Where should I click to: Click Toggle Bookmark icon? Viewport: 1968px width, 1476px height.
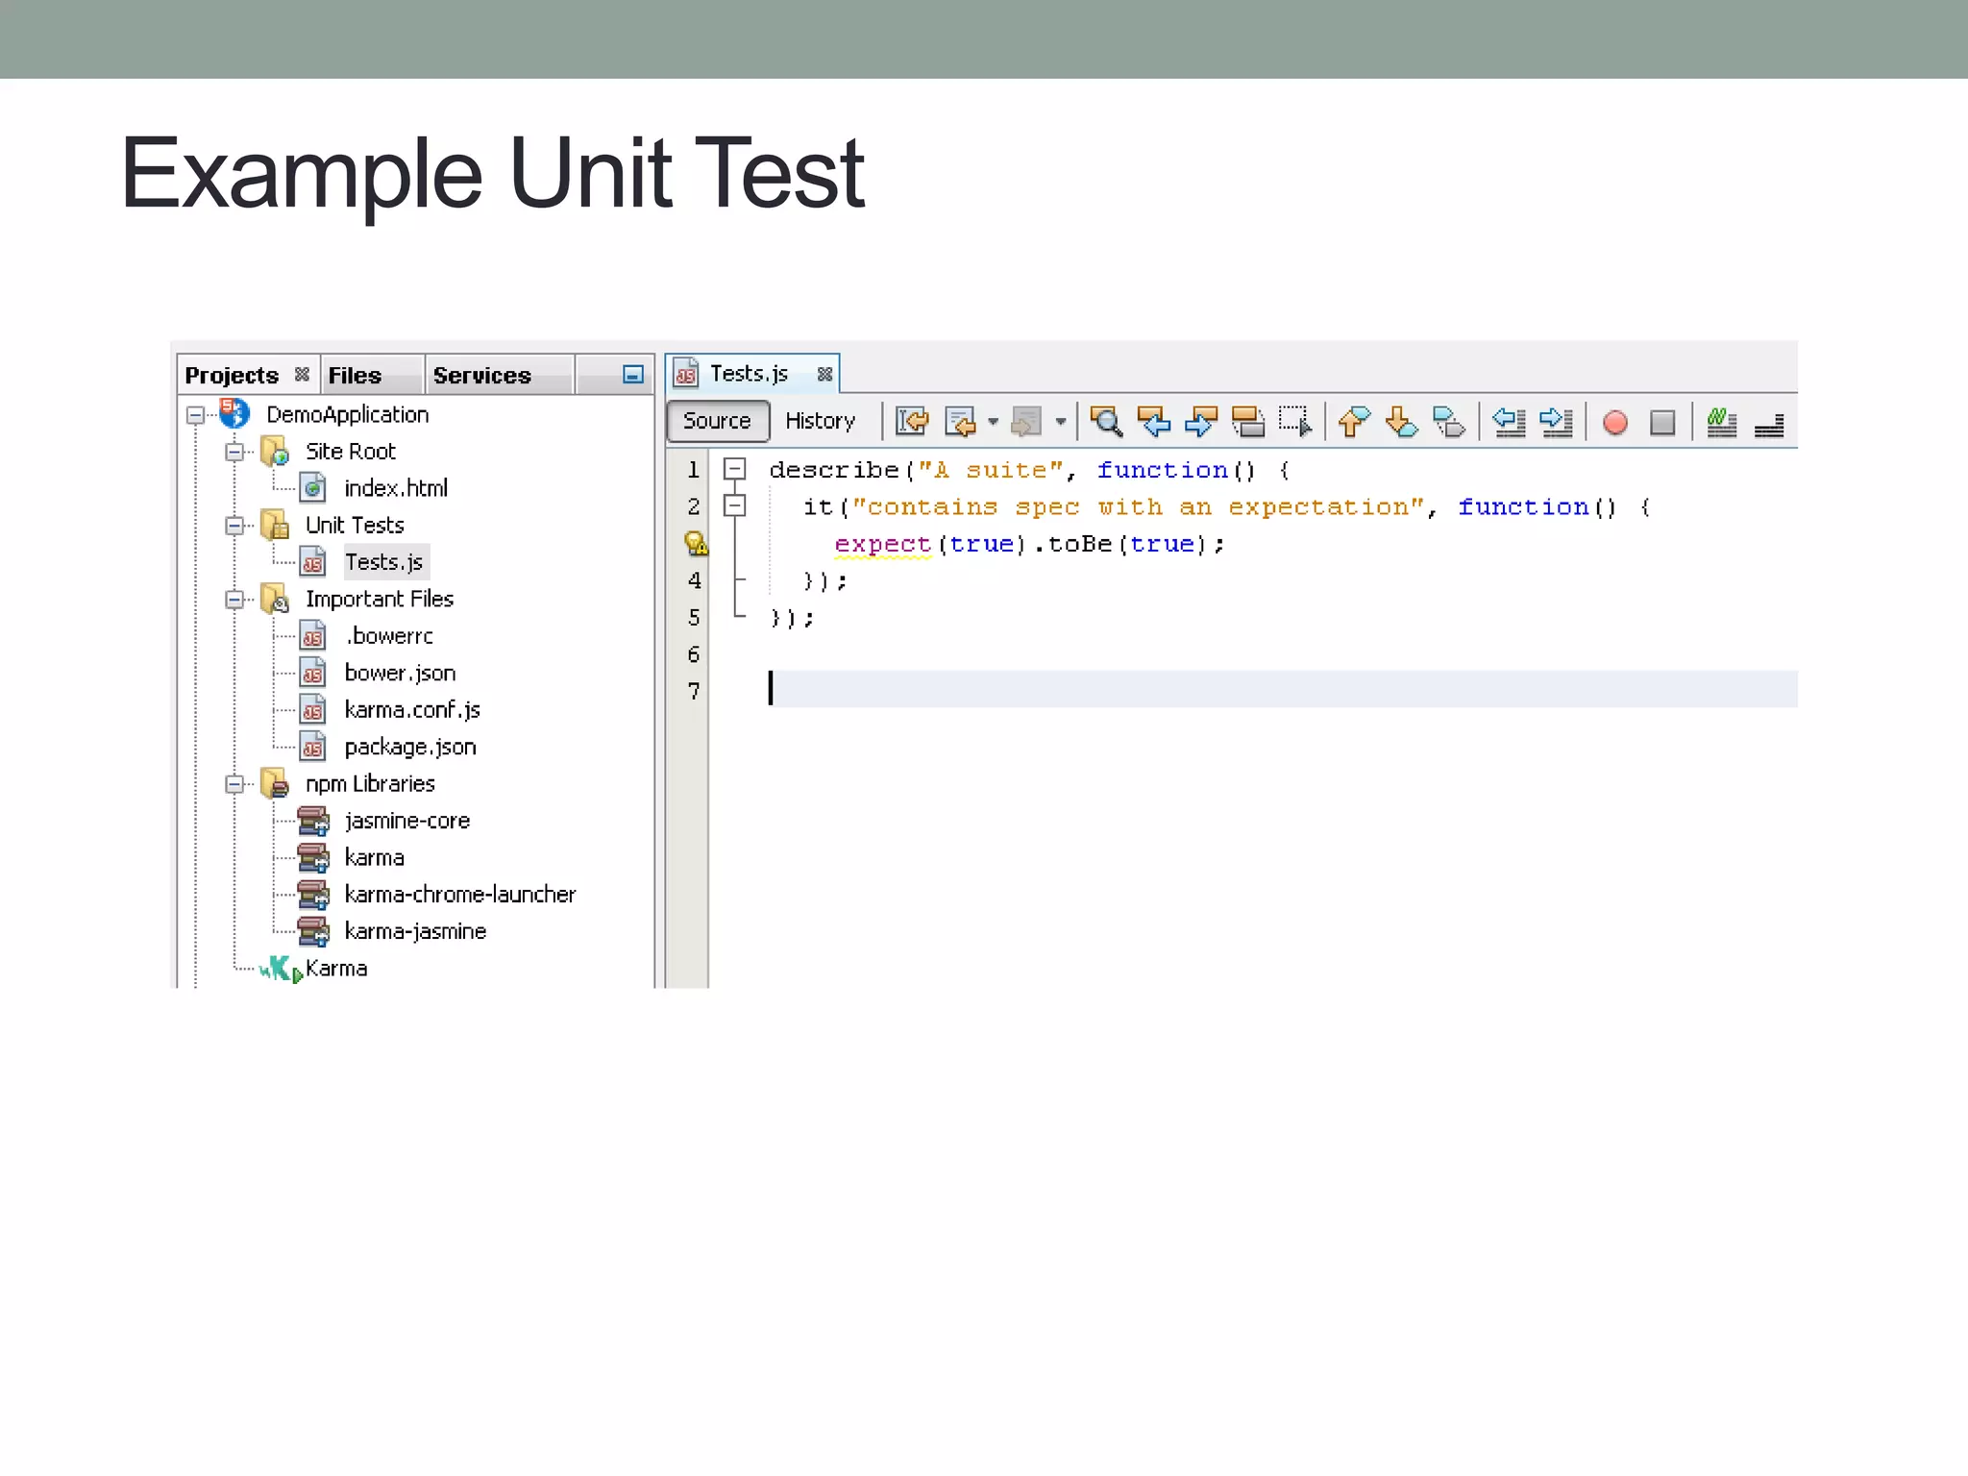[1448, 422]
